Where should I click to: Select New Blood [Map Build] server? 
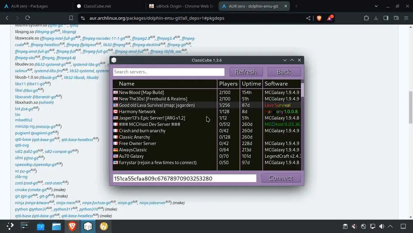tap(206, 92)
